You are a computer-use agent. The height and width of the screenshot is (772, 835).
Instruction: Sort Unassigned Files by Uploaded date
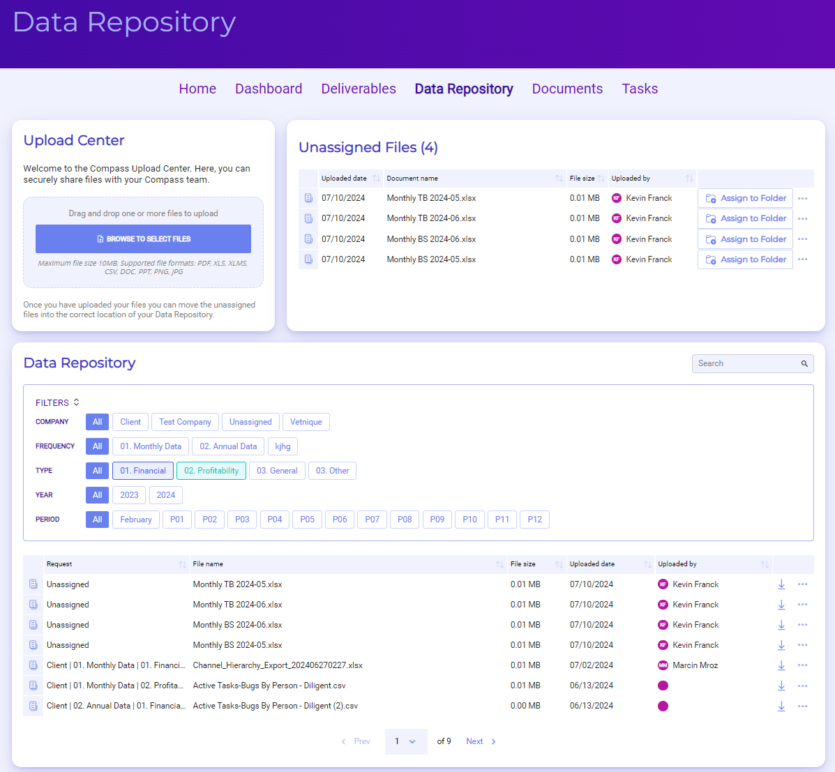click(x=376, y=178)
